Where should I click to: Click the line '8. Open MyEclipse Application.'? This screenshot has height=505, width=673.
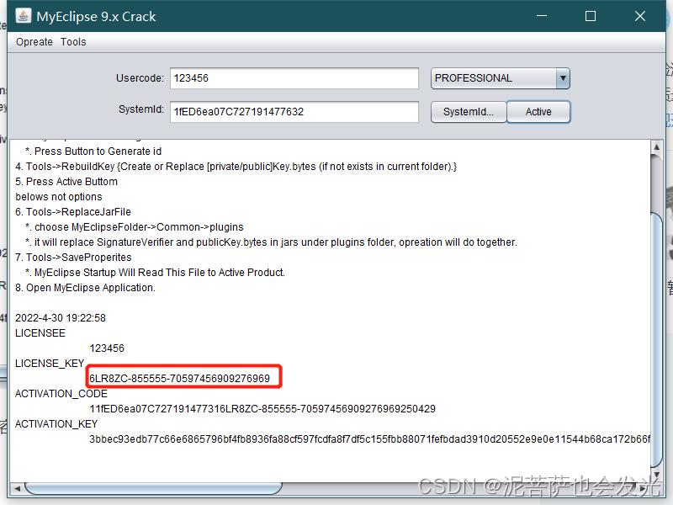coord(86,288)
